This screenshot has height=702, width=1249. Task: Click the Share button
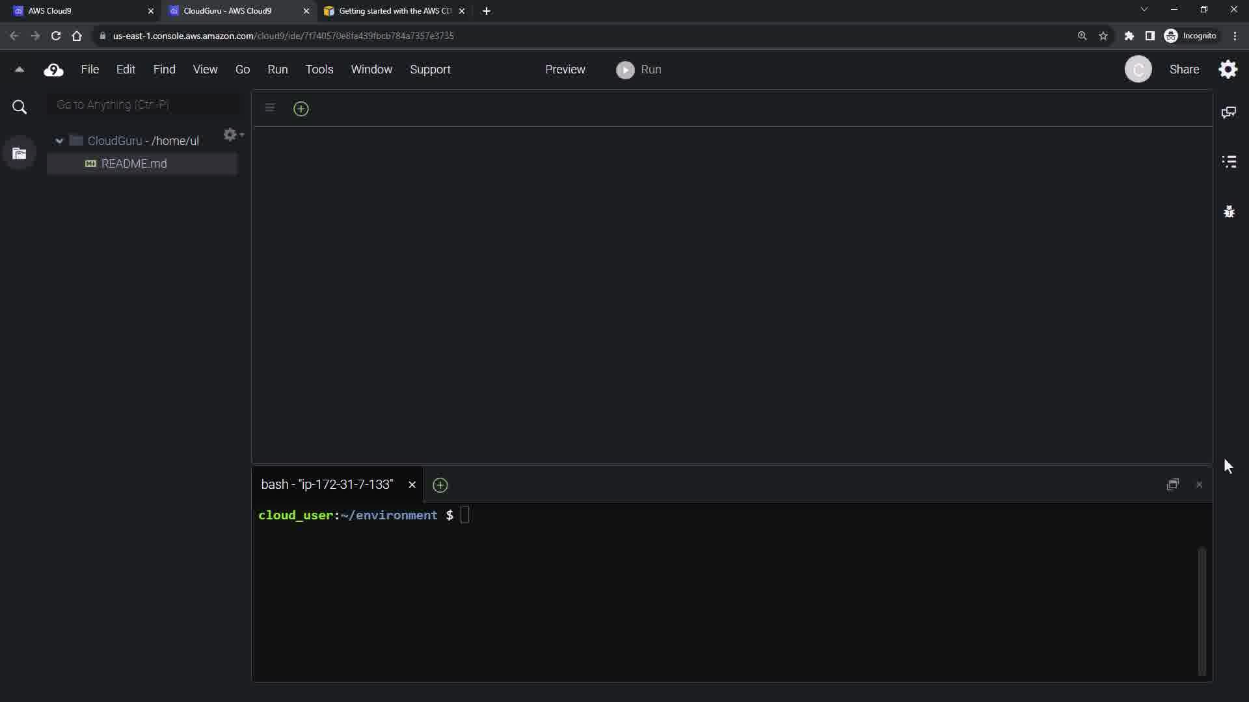coord(1184,70)
